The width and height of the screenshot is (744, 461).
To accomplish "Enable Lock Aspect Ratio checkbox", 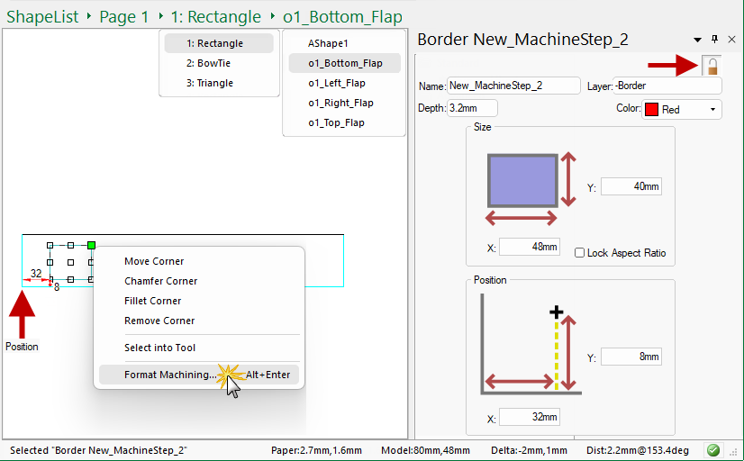I will click(580, 253).
